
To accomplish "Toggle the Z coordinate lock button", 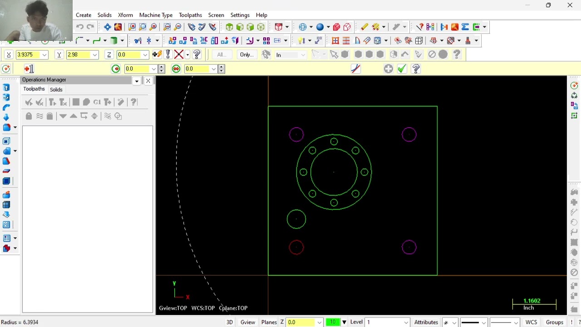I will pos(109,54).
